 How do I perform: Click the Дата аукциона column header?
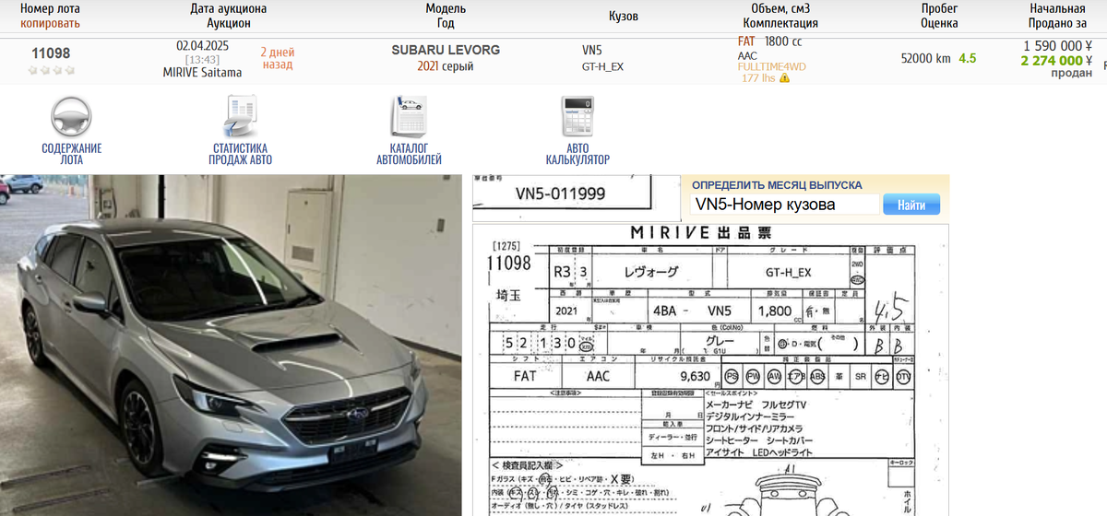[x=229, y=16]
